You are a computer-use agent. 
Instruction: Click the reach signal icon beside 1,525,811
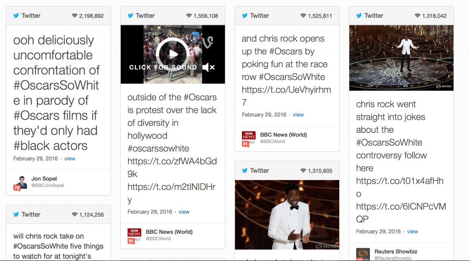click(x=303, y=16)
